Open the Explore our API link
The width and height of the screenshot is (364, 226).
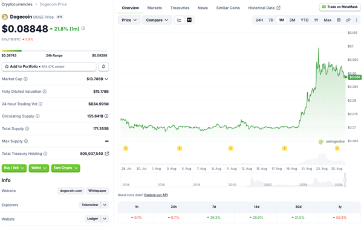point(156,195)
